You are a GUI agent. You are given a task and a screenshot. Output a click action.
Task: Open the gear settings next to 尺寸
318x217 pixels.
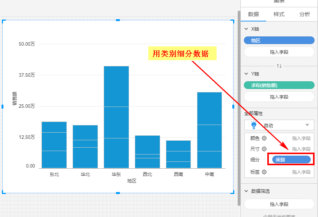point(264,149)
